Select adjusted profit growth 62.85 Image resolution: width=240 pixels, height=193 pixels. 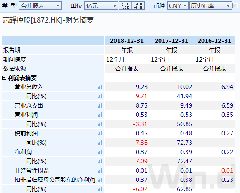point(184,189)
